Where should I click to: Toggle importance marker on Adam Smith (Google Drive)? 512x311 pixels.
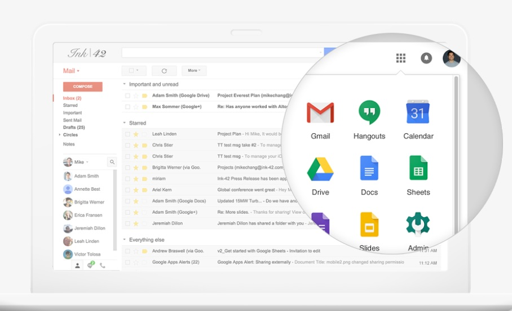pos(145,96)
